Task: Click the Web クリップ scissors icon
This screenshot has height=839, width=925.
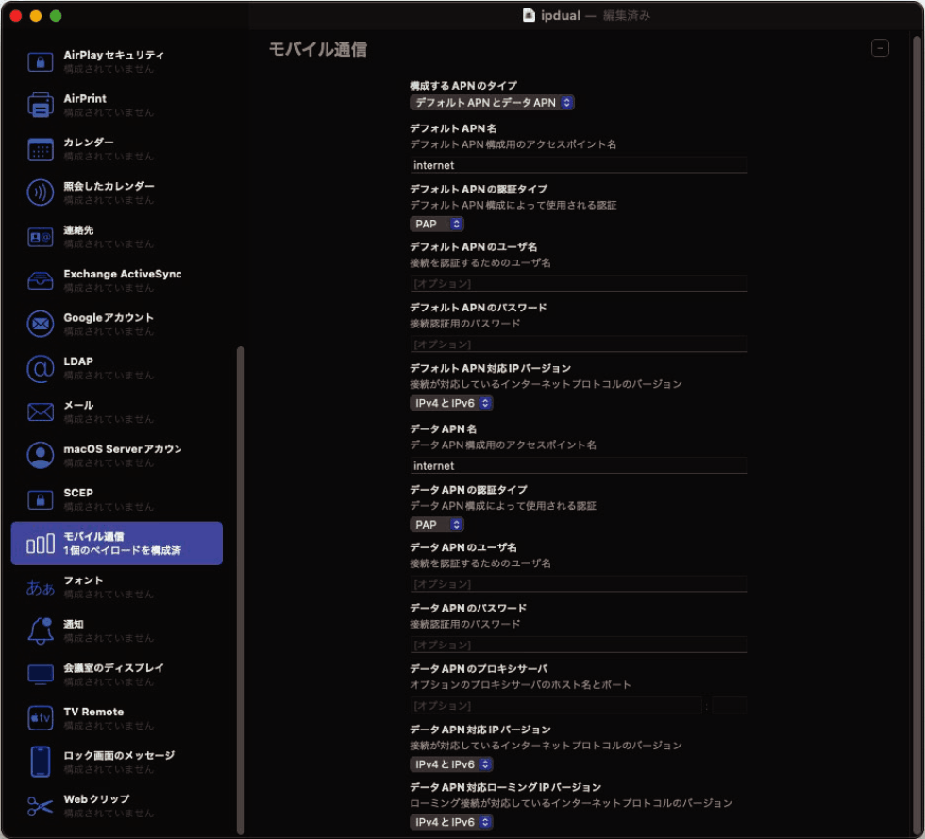Action: [x=40, y=806]
